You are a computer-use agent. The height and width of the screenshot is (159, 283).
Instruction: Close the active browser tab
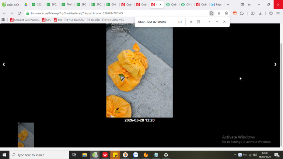click(x=160, y=5)
